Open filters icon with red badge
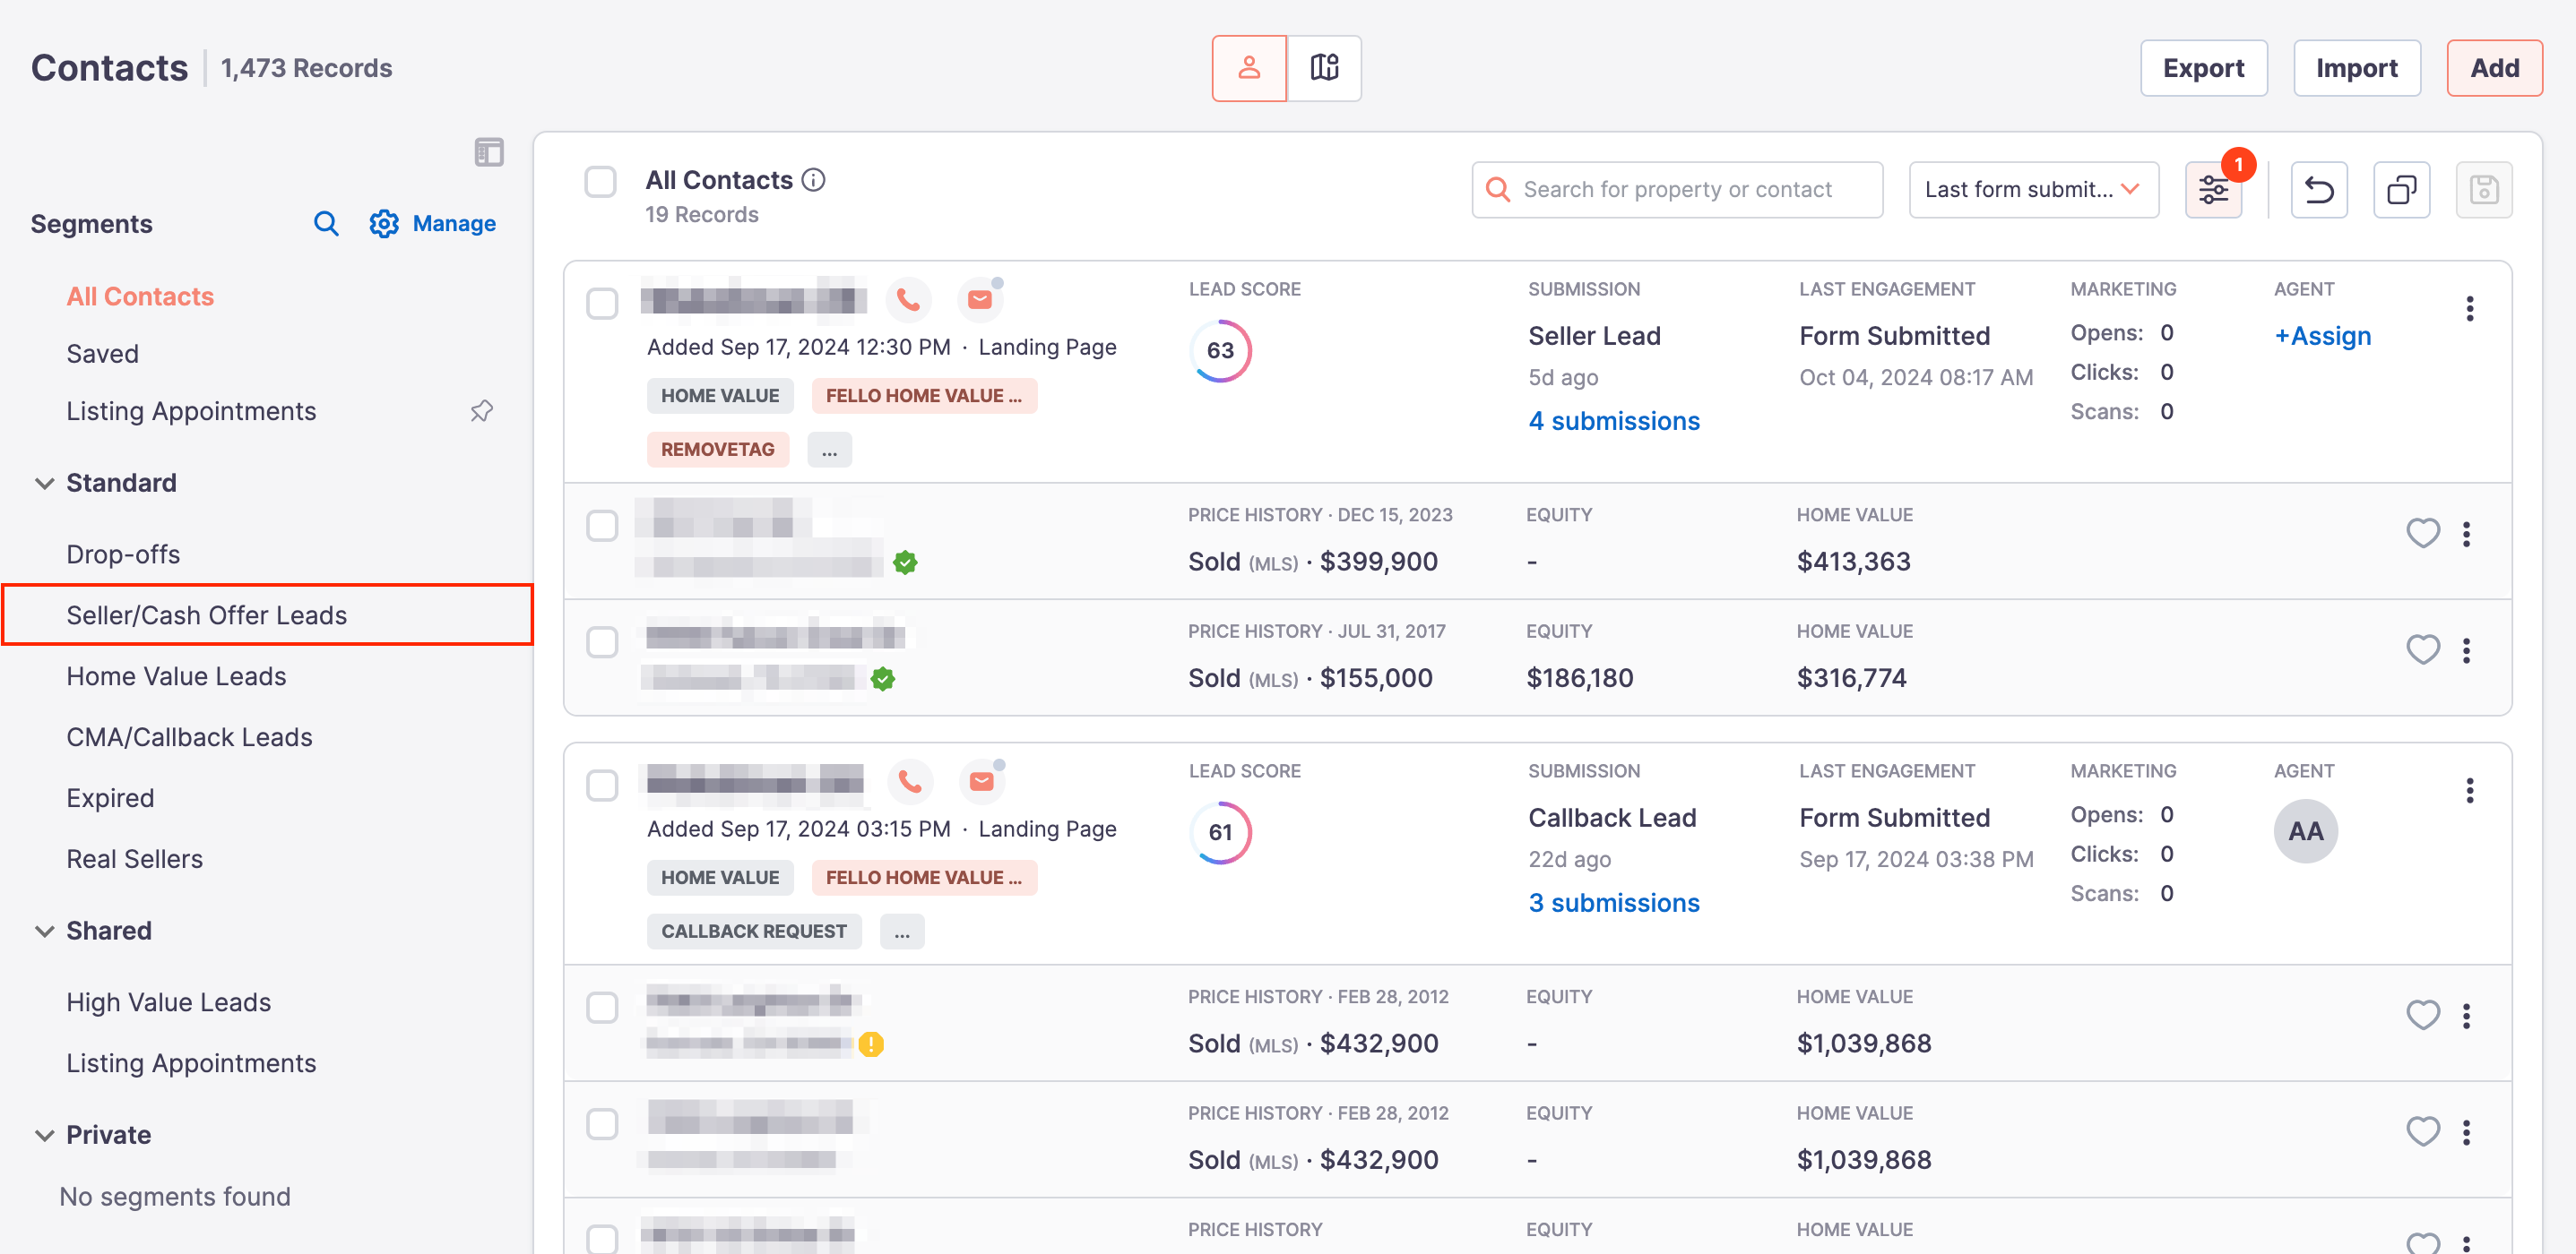Screen dimensions: 2576x1254 click(x=2214, y=190)
